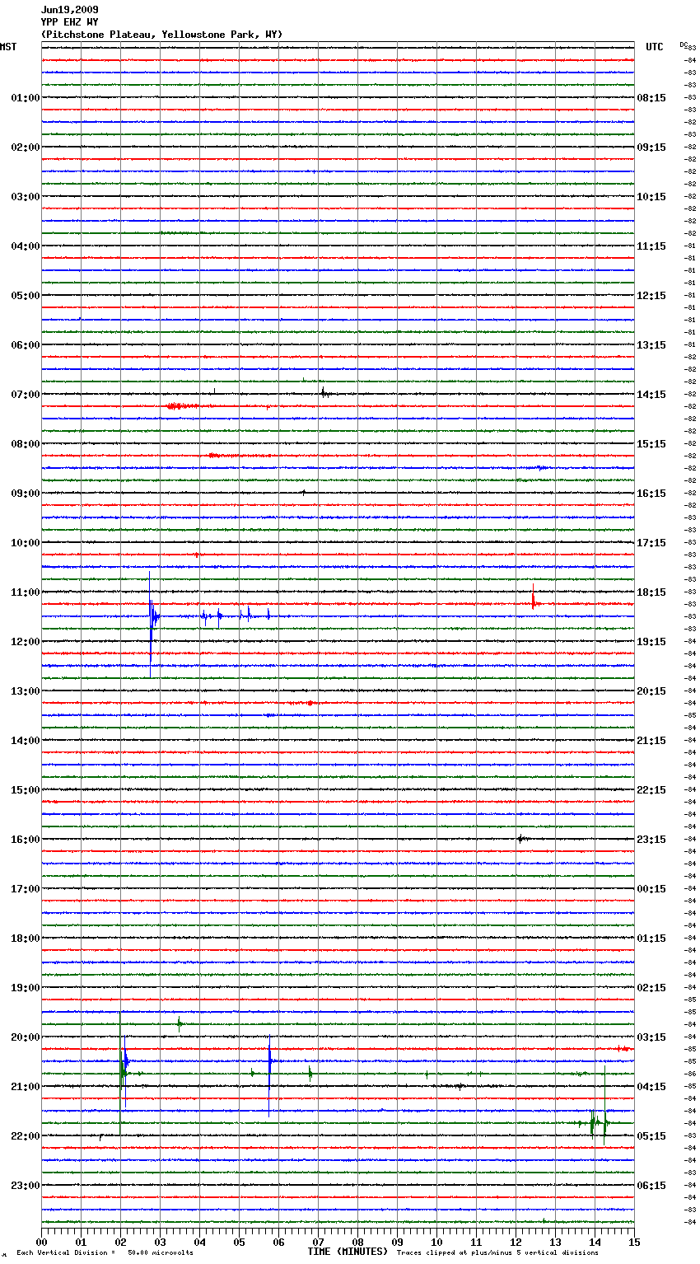700x1264 pixels.
Task: Select the 08:00 MST time label
Action: pyautogui.click(x=26, y=444)
